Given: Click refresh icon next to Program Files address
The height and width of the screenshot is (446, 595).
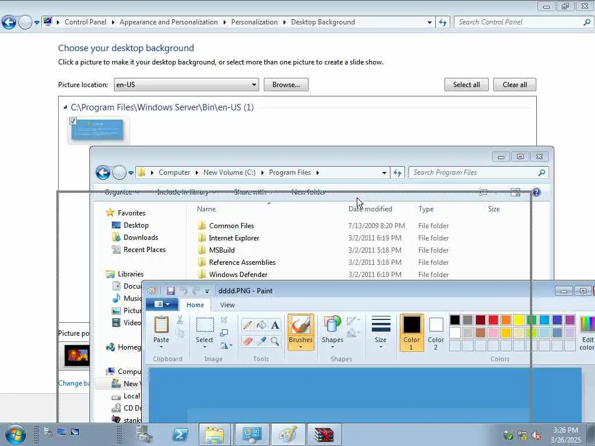Looking at the screenshot, I should tap(397, 172).
